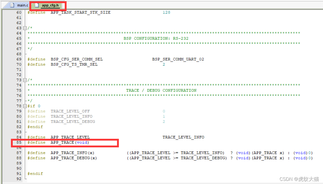Click the TRACE / DEBUG CONFIGURATION comment
Screen dimensions: 323x184
(161, 90)
